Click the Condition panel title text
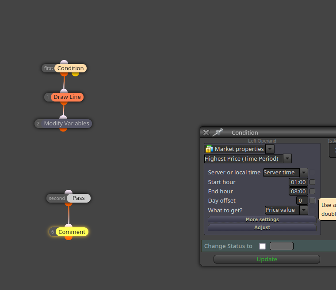The width and height of the screenshot is (336, 290). tap(245, 132)
